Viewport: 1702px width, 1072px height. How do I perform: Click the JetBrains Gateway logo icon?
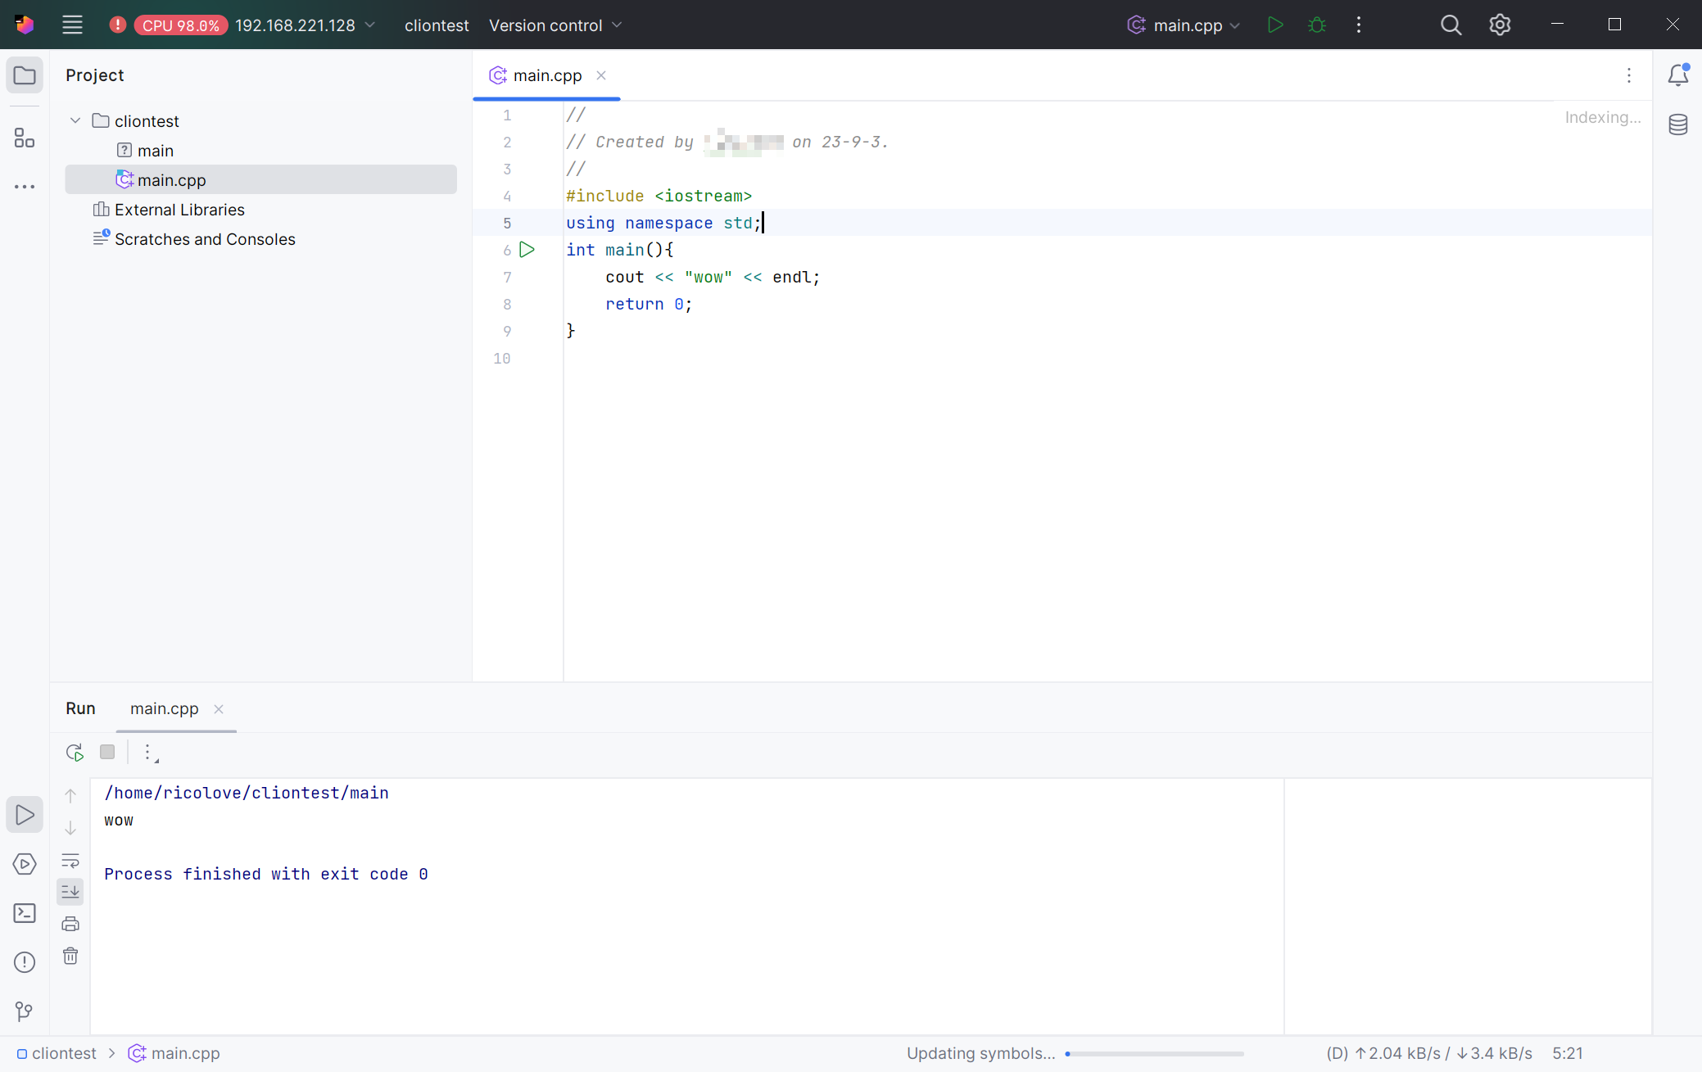click(25, 25)
